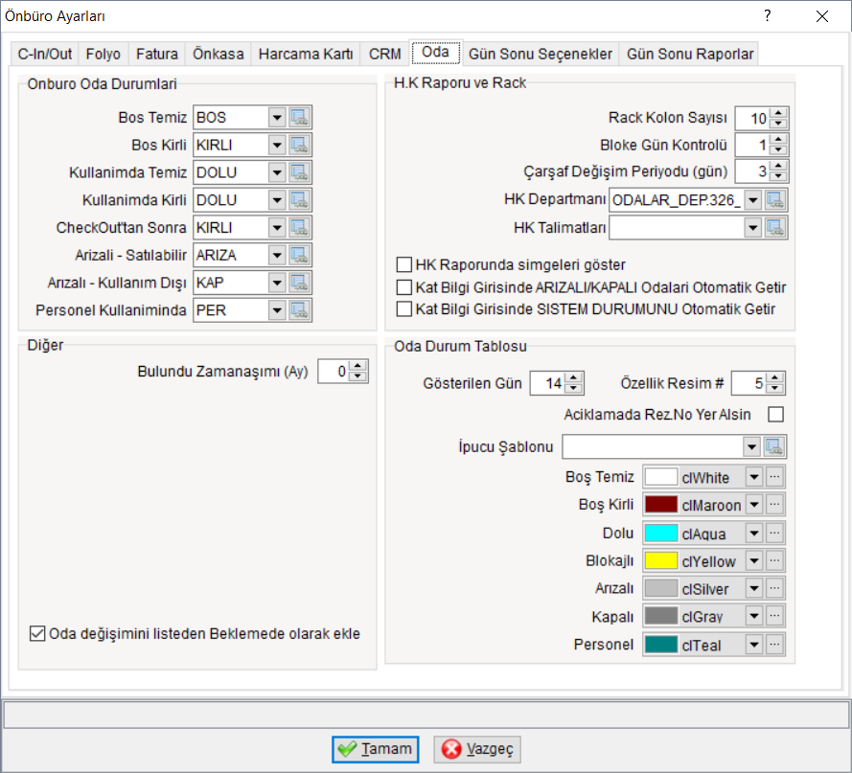Click the help question mark icon
Image resolution: width=852 pixels, height=773 pixels.
click(x=768, y=15)
